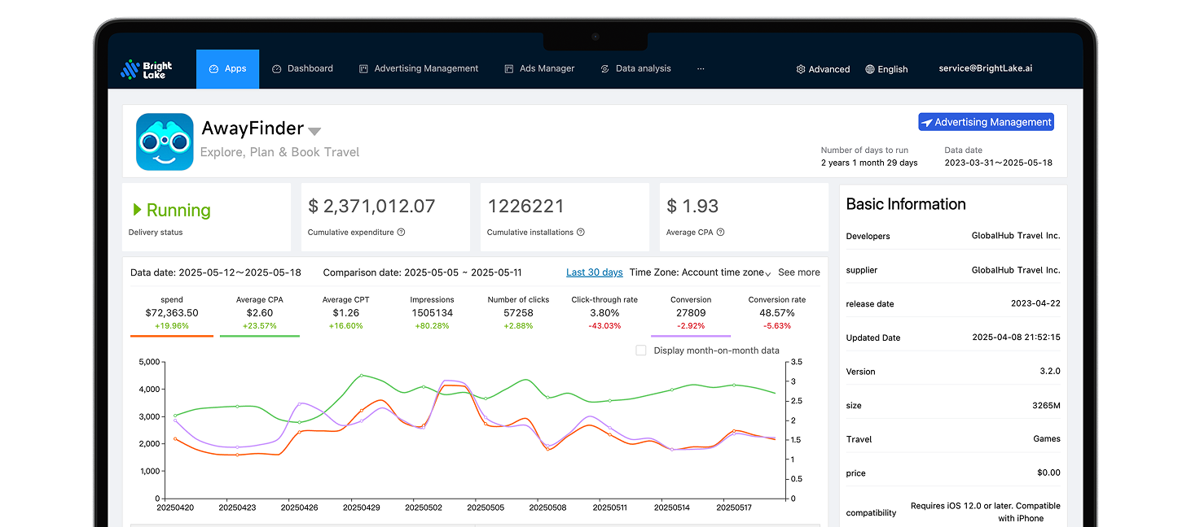The height and width of the screenshot is (527, 1191).
Task: Click the Basic Information heading
Action: (x=906, y=204)
